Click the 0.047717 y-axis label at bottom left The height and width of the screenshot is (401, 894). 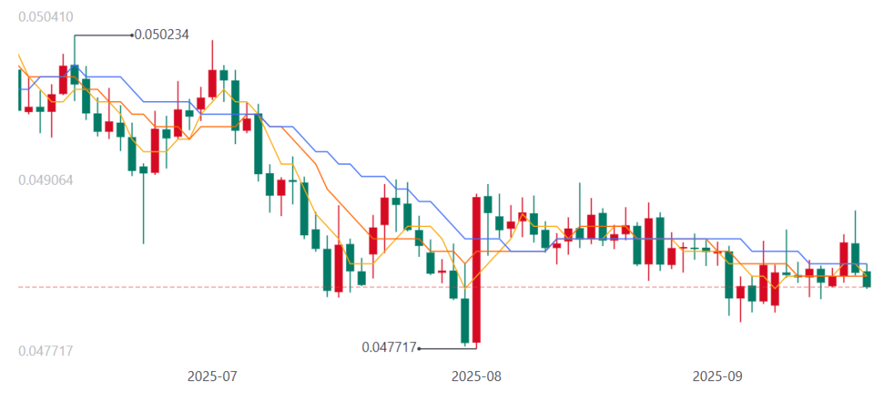46,351
